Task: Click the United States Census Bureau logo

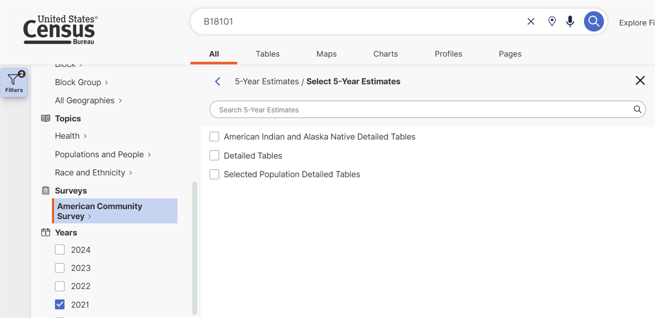Action: [x=60, y=30]
